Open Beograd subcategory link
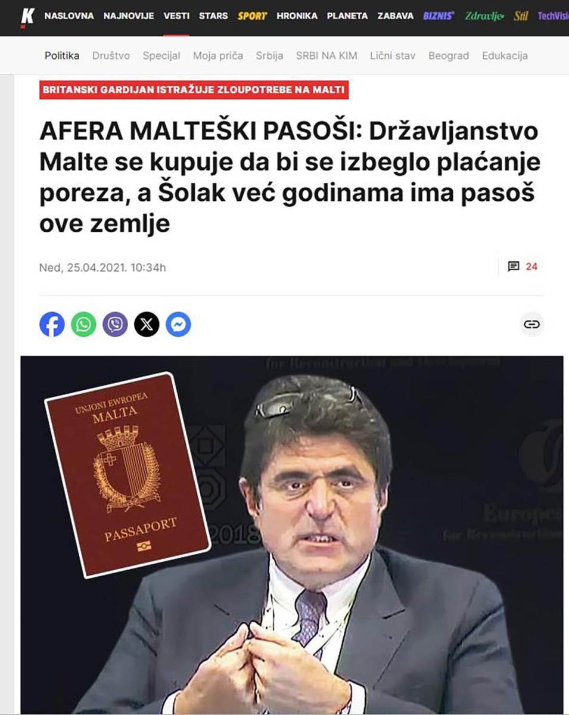 coord(449,55)
